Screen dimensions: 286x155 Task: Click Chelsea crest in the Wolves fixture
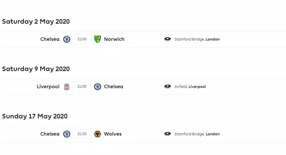click(67, 134)
